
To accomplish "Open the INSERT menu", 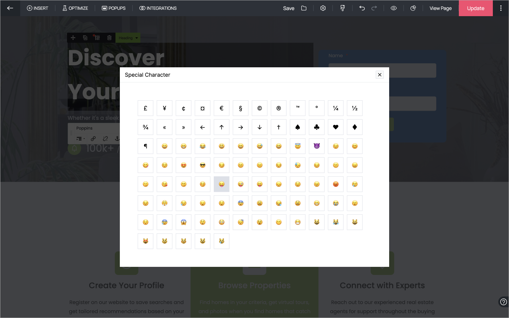I will (x=38, y=8).
